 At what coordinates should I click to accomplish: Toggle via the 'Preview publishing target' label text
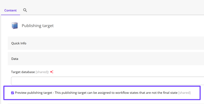tap(34, 93)
